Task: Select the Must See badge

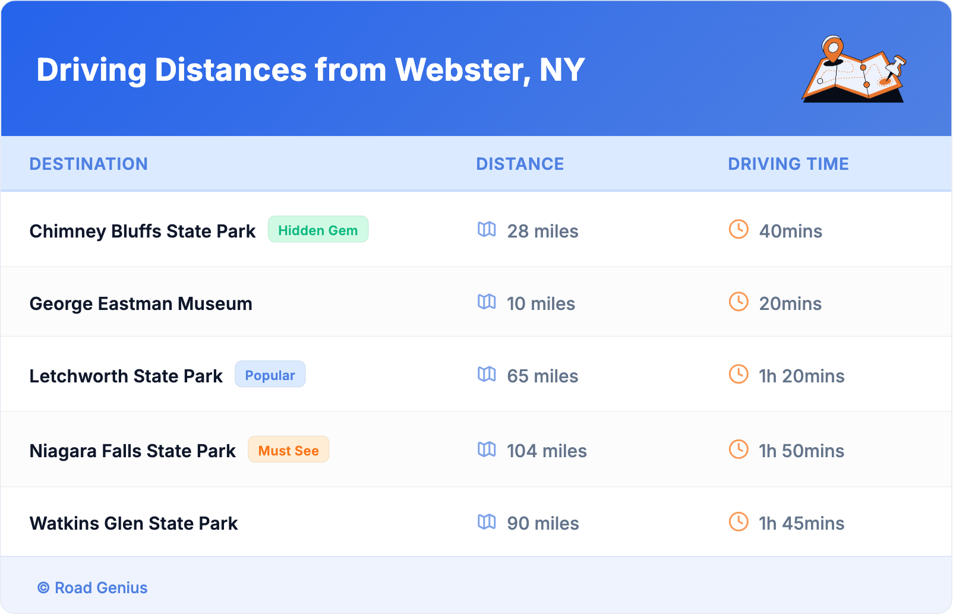Action: pyautogui.click(x=288, y=450)
